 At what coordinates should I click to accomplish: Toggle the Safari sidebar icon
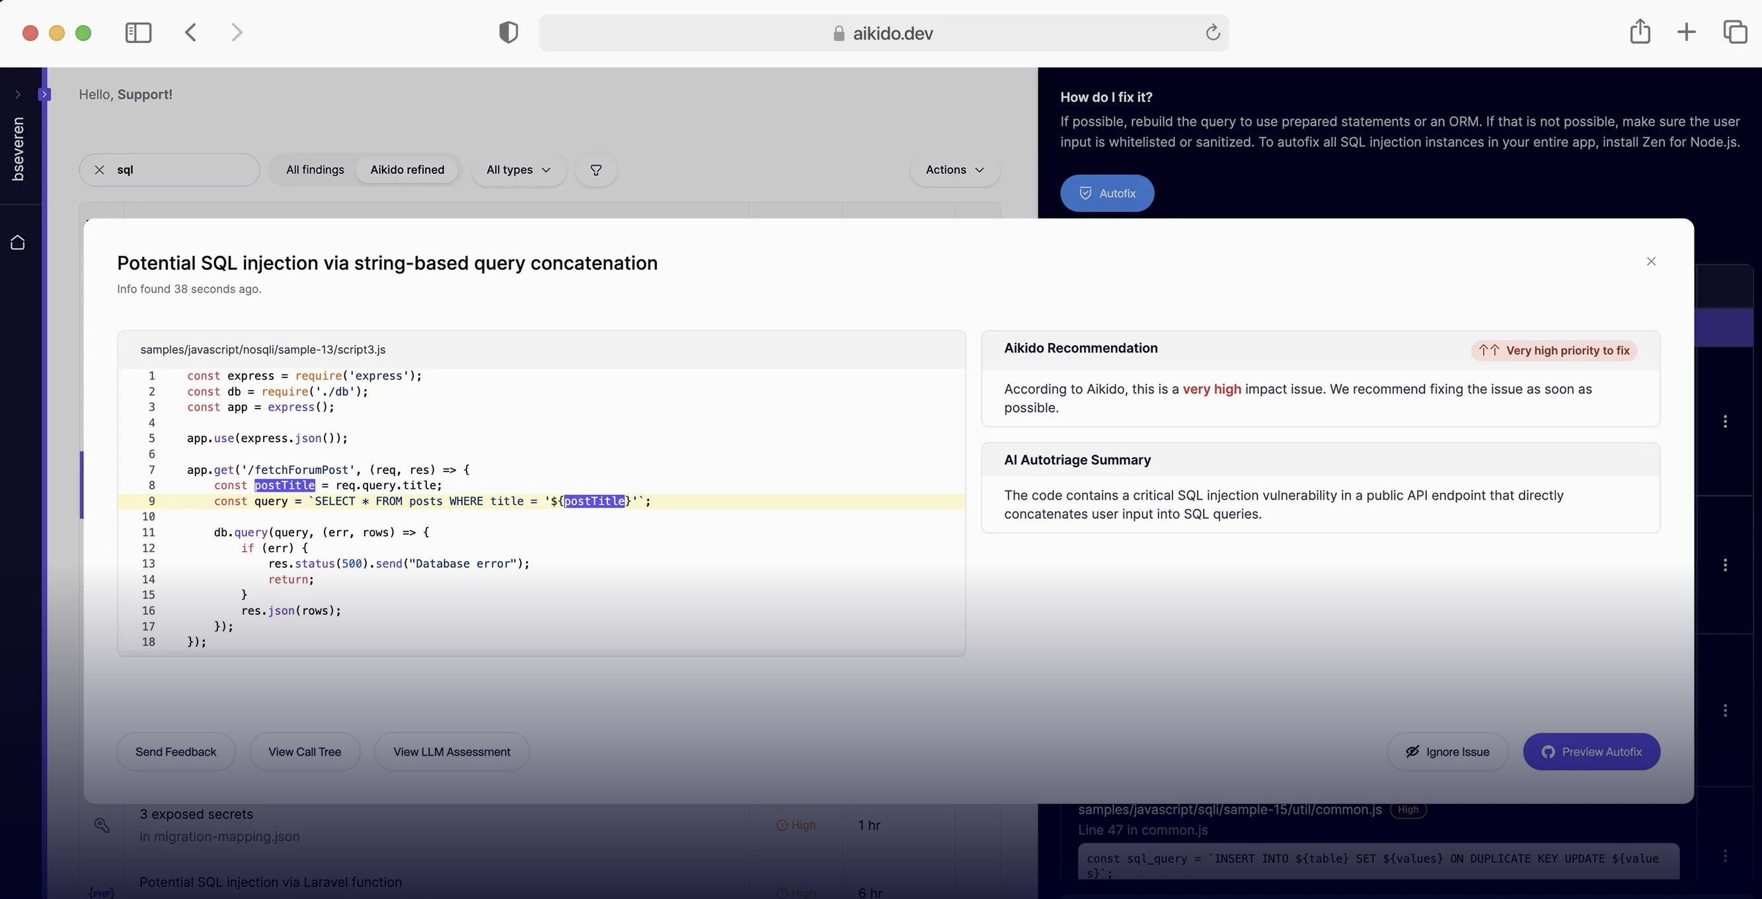pos(138,32)
